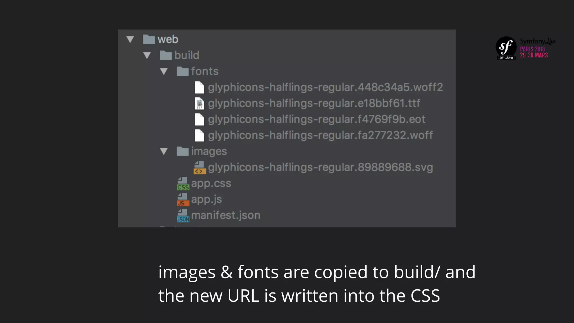This screenshot has width=574, height=323.
Task: Select glyphicons-halflings-regular.fa277232.woff
Action: pos(320,135)
